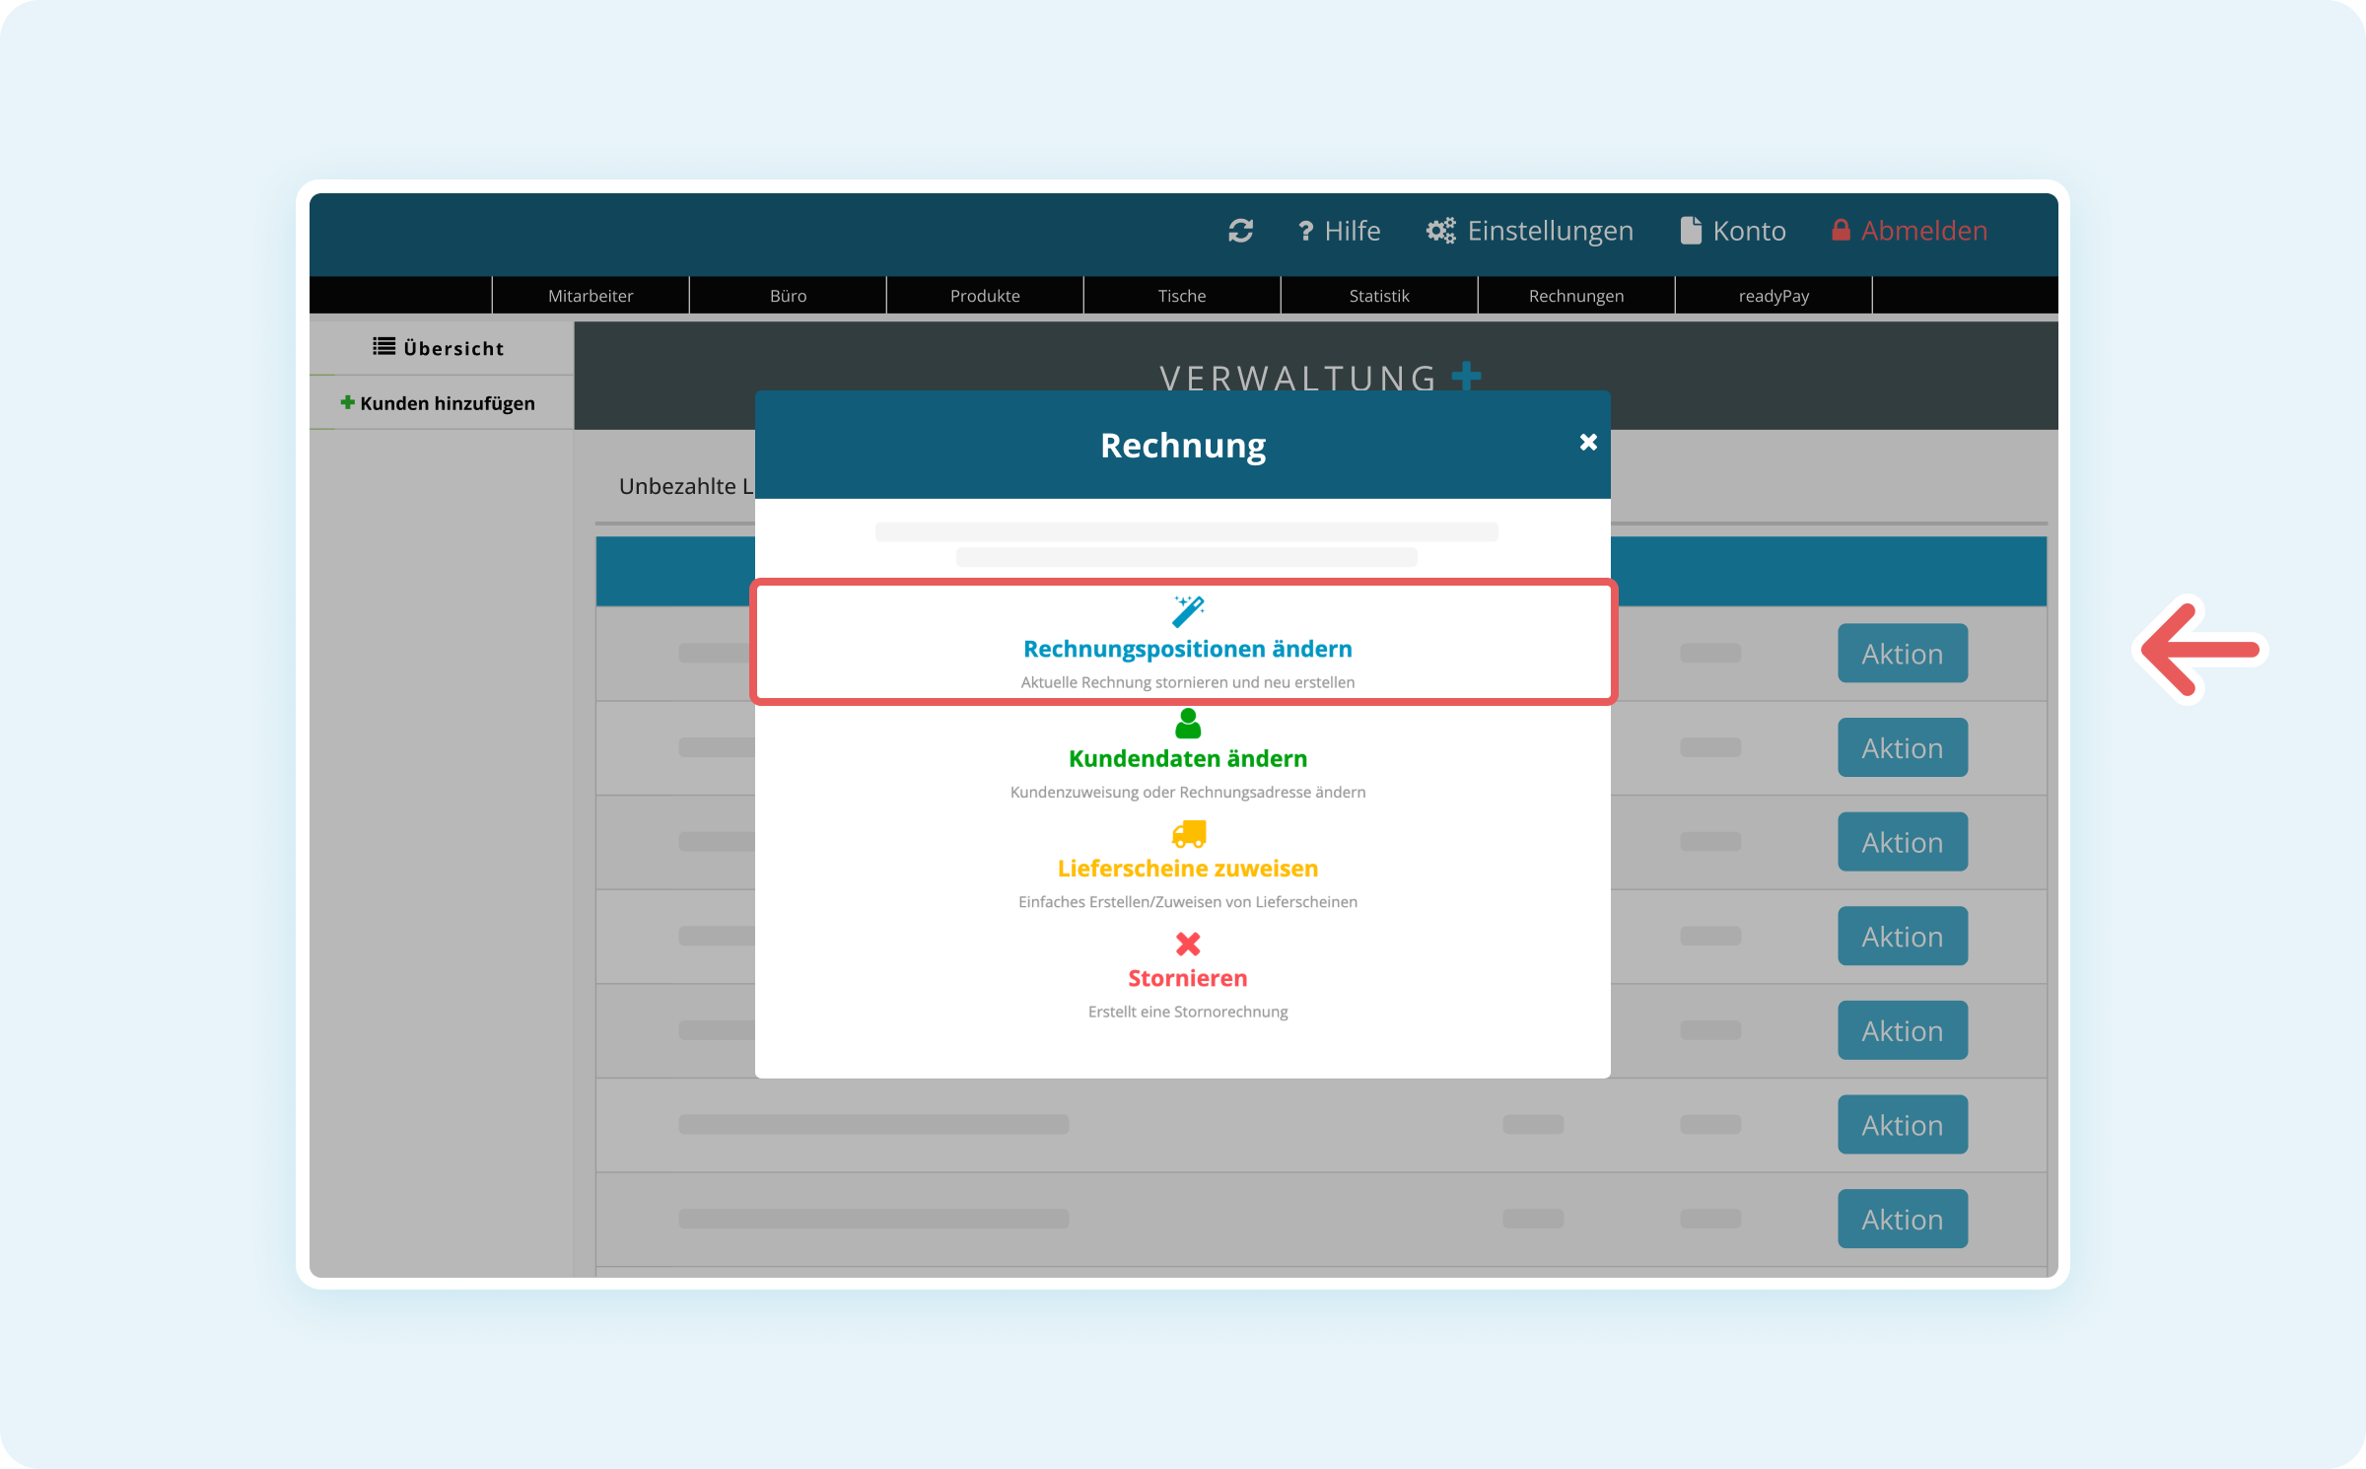This screenshot has width=2366, height=1469.
Task: Click the first Aktion button
Action: 1902,654
